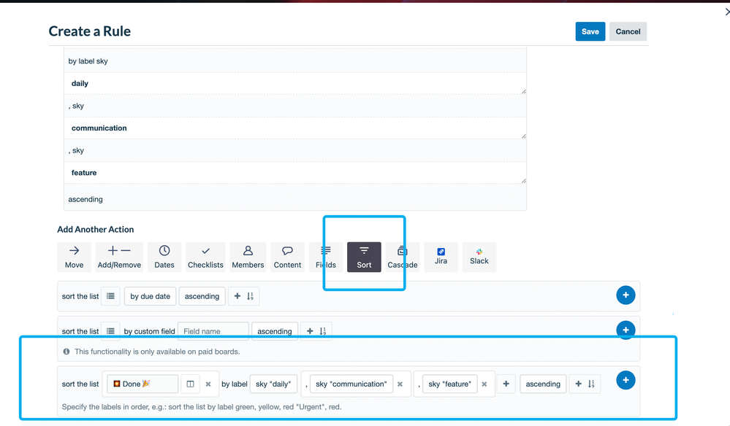
Task: Open the Move actions tab
Action: point(74,257)
